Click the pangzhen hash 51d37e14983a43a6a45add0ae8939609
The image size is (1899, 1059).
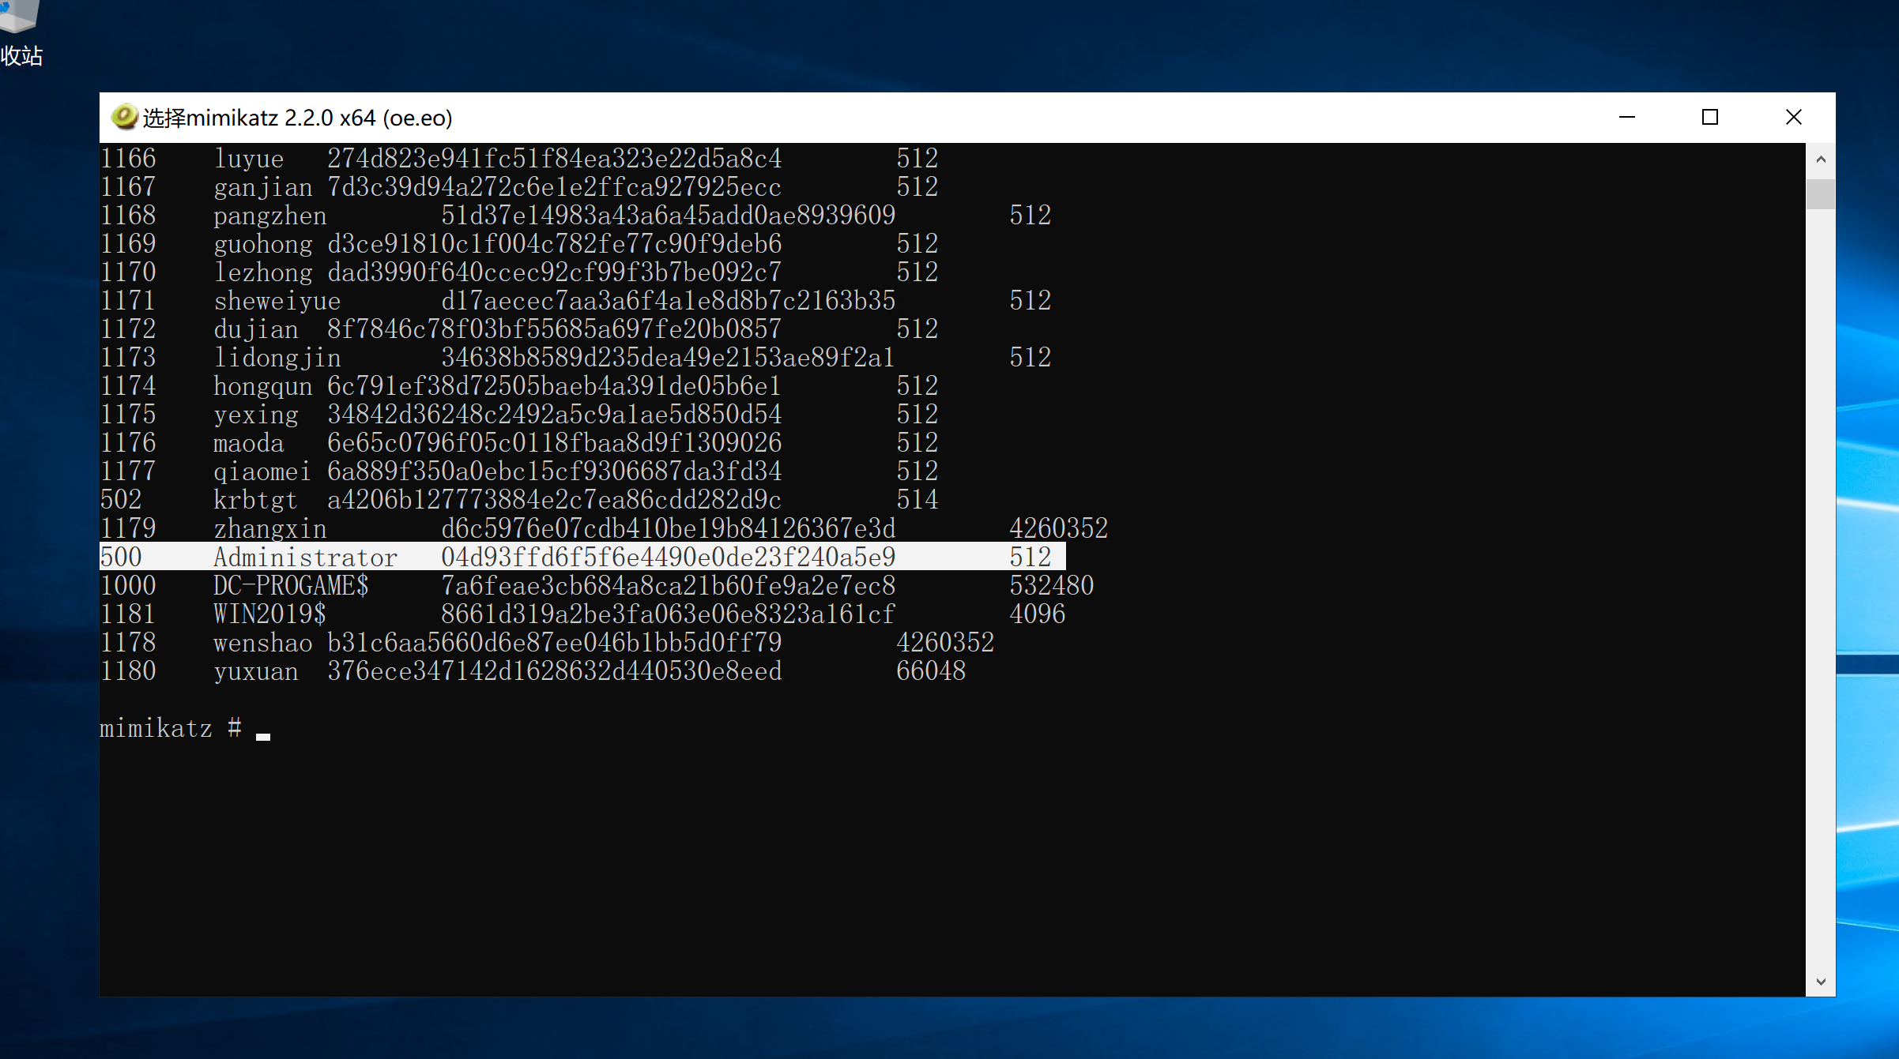click(668, 216)
